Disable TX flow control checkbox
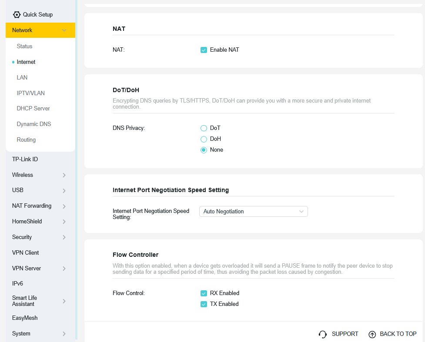 pos(204,304)
